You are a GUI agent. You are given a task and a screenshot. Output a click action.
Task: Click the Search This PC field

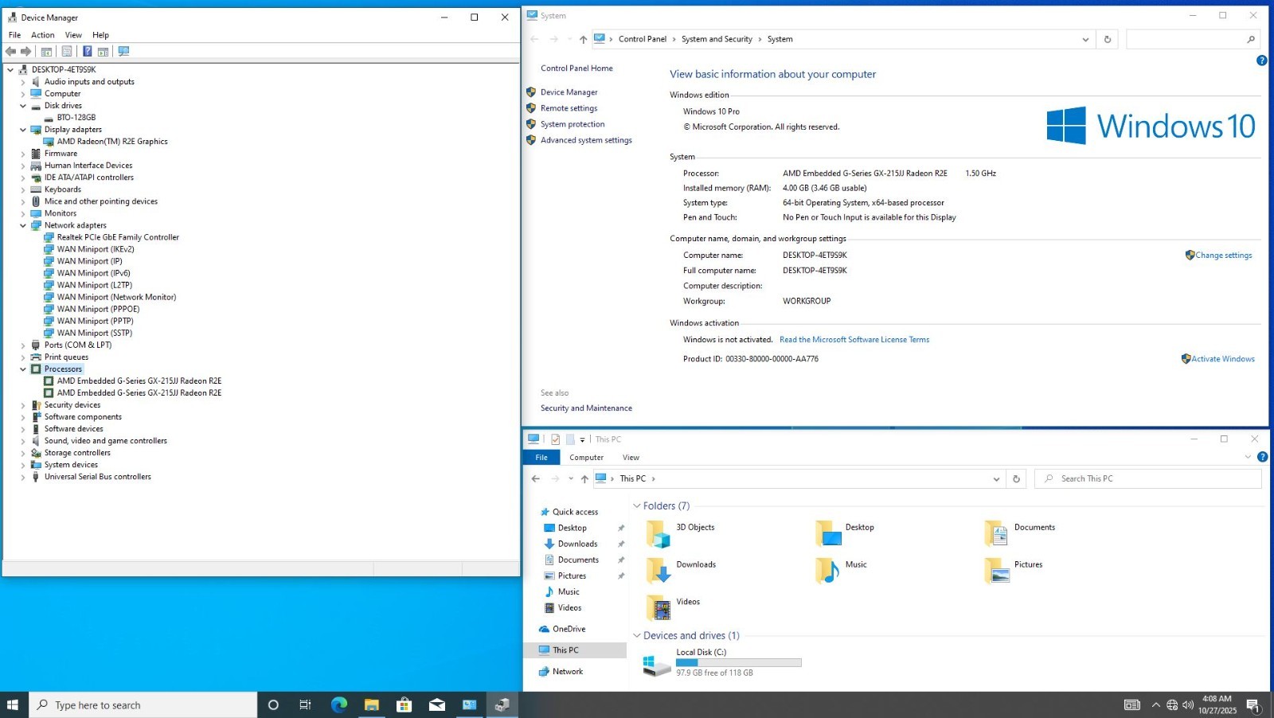(1147, 478)
